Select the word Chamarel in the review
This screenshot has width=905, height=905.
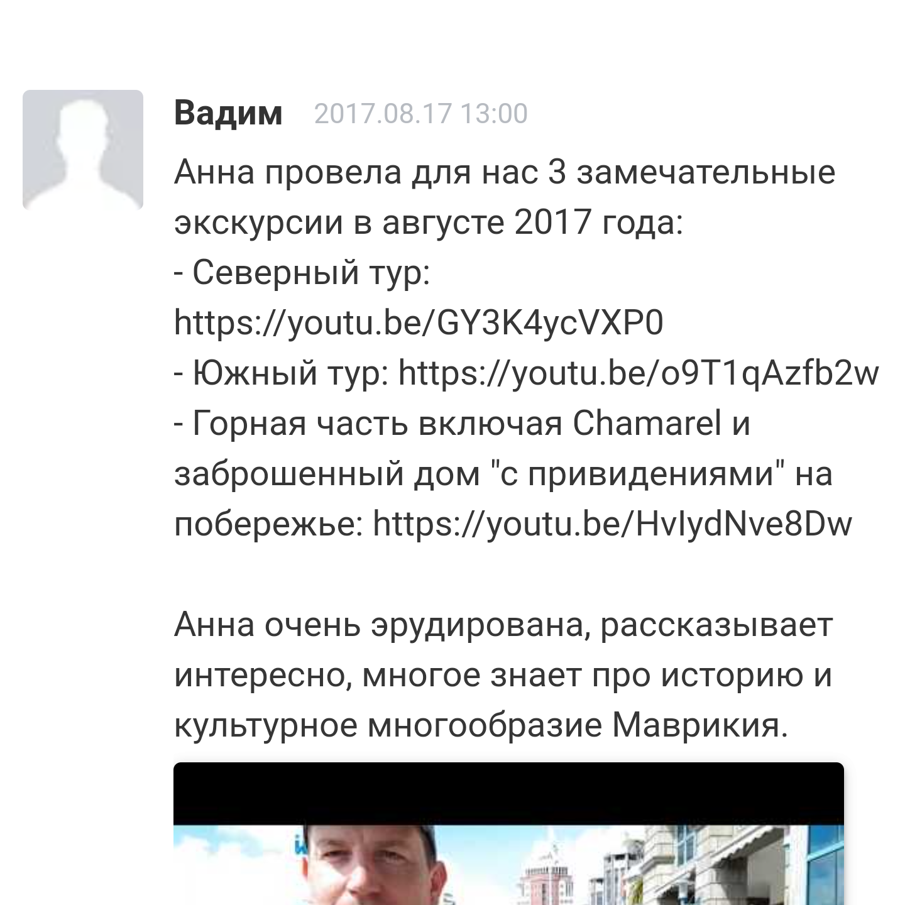tap(647, 424)
